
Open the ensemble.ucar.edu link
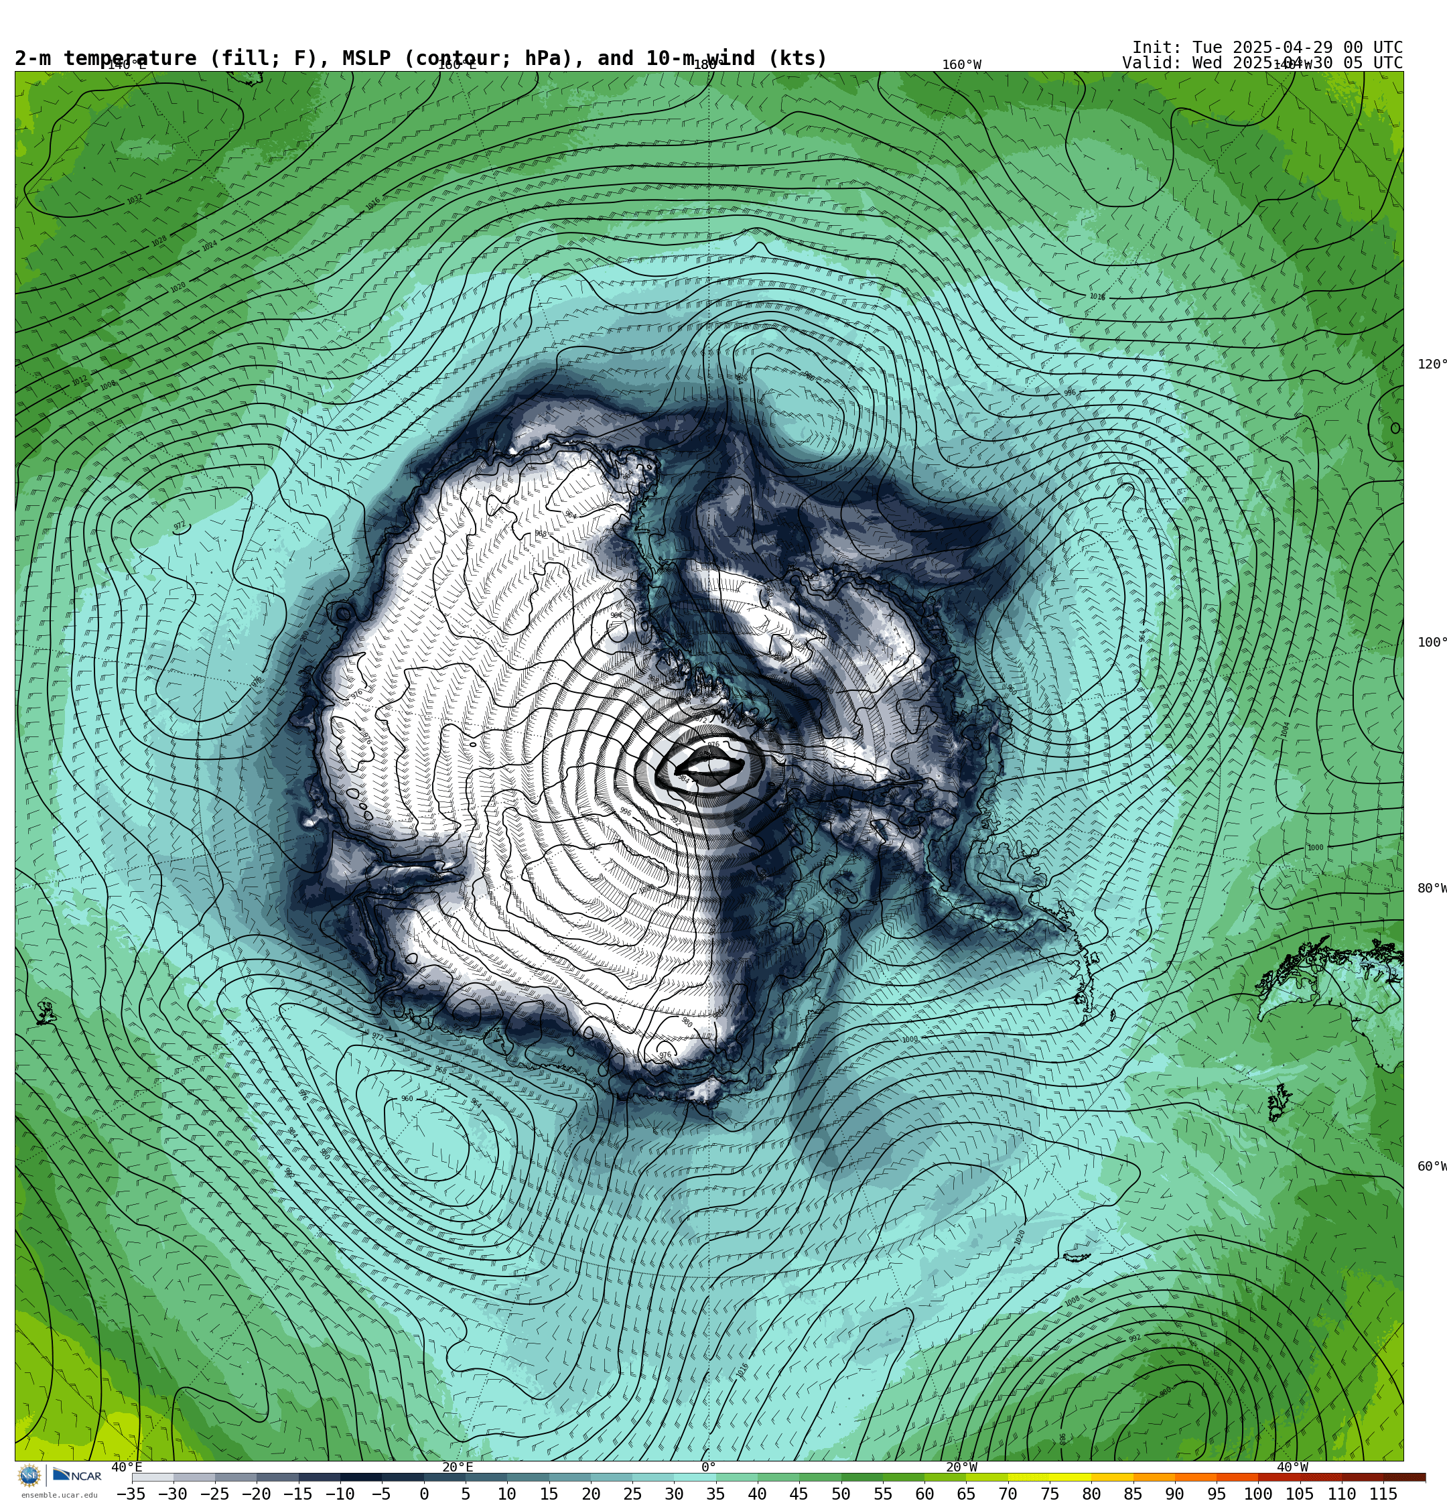[59, 1494]
